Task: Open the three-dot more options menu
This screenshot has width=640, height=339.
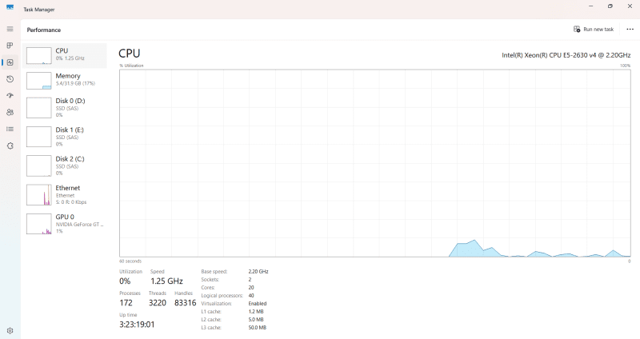Action: point(630,29)
